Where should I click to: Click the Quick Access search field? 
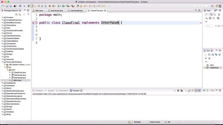tap(200, 6)
